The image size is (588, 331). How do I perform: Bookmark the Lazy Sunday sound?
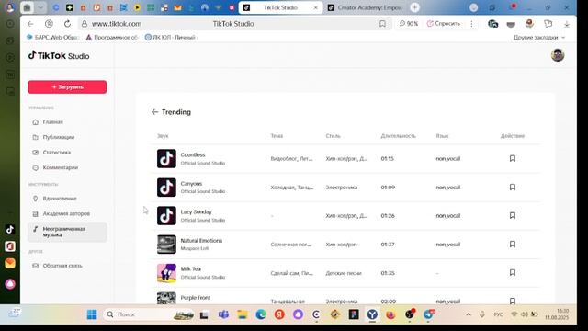[513, 215]
